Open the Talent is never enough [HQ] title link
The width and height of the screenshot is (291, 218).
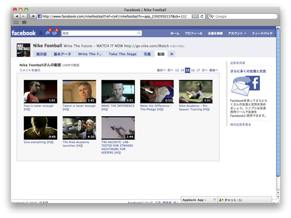[79, 107]
